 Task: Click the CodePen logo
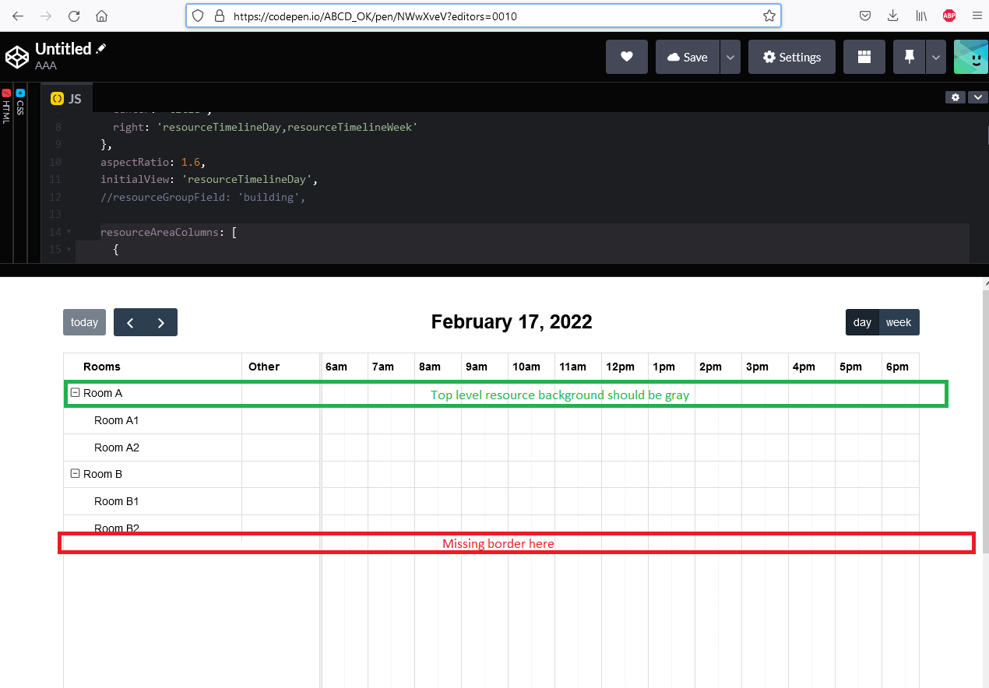tap(17, 56)
